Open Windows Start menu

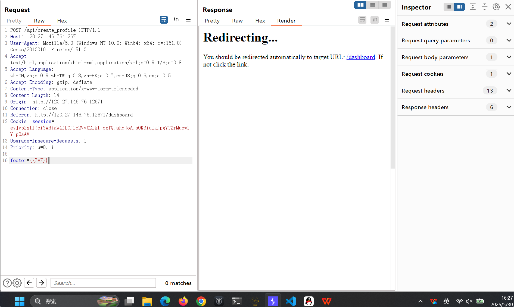tap(20, 301)
